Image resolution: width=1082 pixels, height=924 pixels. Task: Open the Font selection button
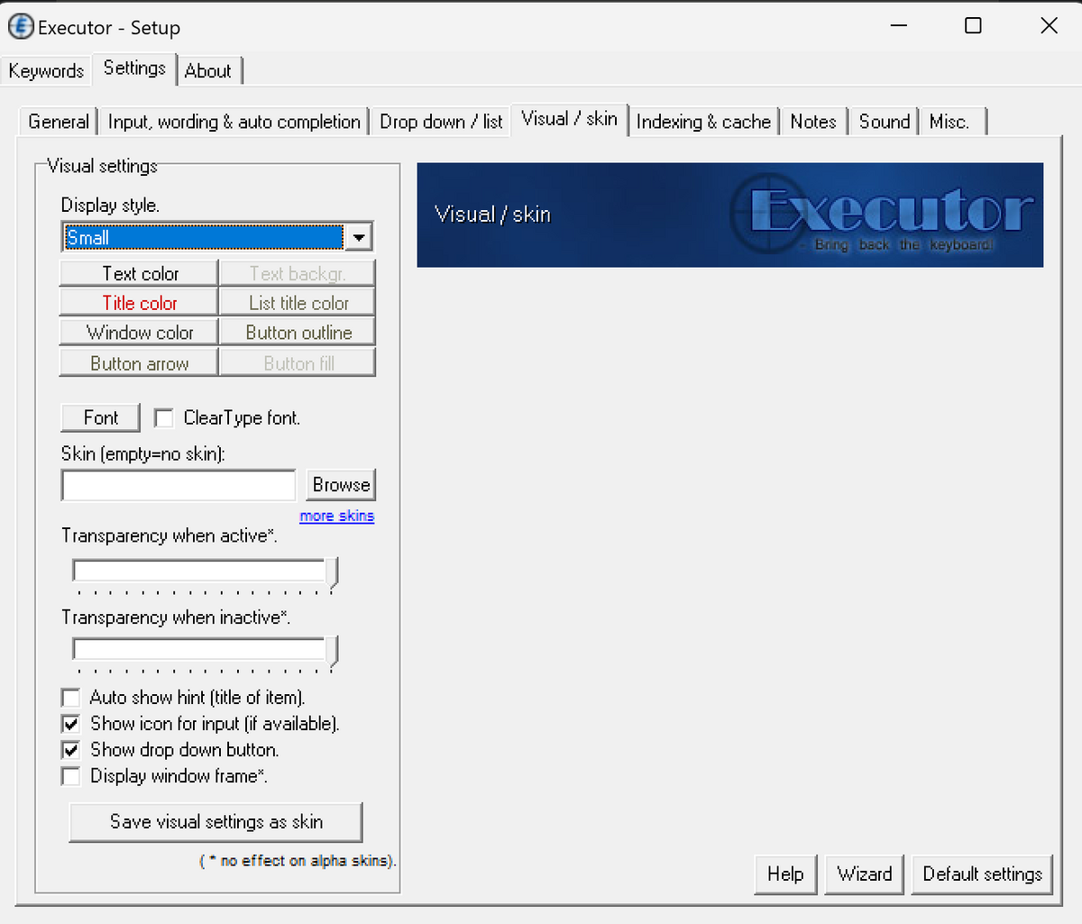coord(101,417)
